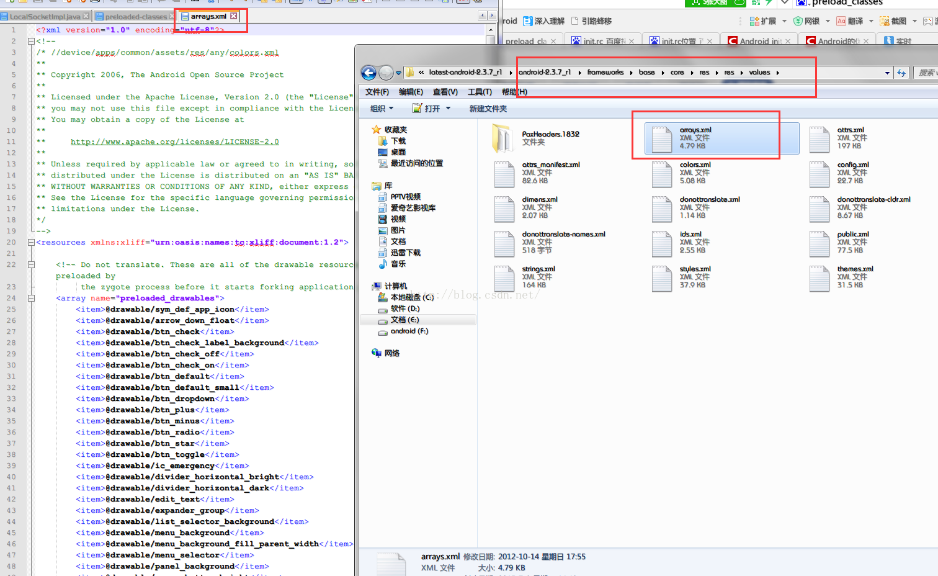The width and height of the screenshot is (938, 576).
Task: Open the recent pages dropdown beside Forward button
Action: tap(398, 73)
